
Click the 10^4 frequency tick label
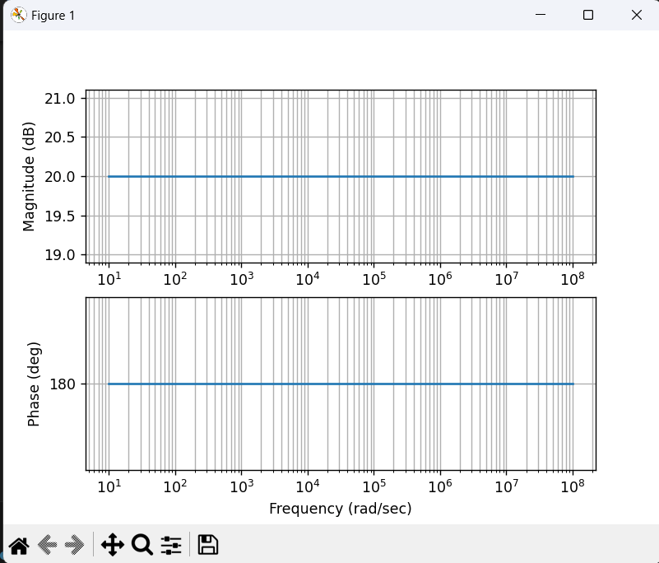(x=307, y=279)
